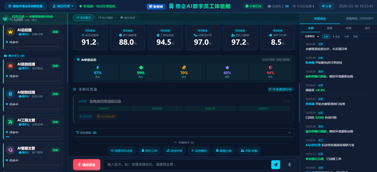The width and height of the screenshot is (377, 172).
Task: Click the shield 控险 94% icon
Action: click(270, 68)
